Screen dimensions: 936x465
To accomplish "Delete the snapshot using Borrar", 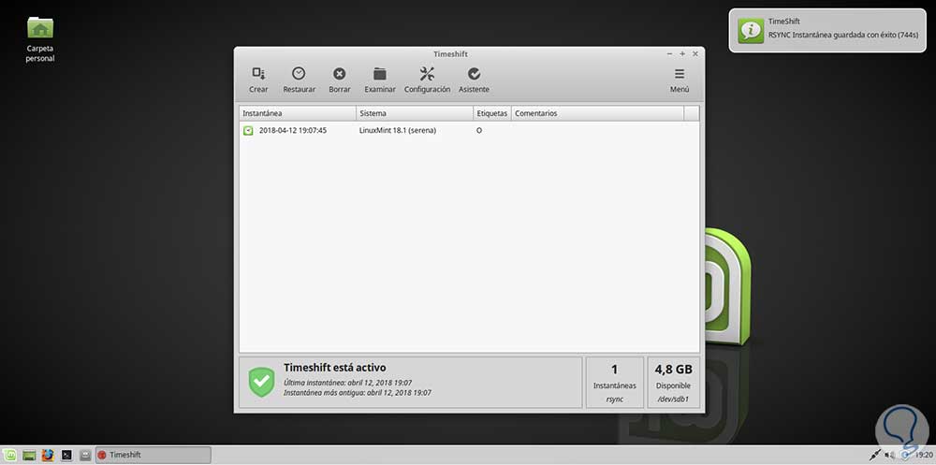I will (x=339, y=80).
